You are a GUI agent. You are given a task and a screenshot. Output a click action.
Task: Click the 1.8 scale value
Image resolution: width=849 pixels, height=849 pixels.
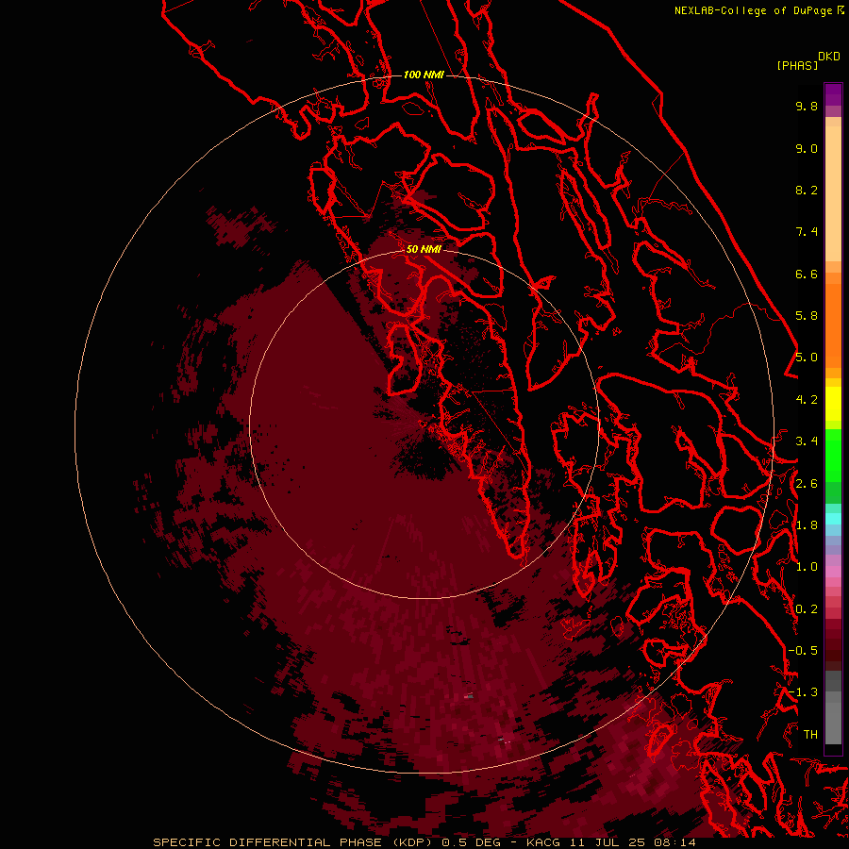coord(807,525)
